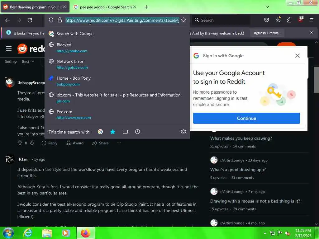The height and width of the screenshot is (239, 319).
Task: Open Drawing with a mouse post link
Action: [255, 201]
